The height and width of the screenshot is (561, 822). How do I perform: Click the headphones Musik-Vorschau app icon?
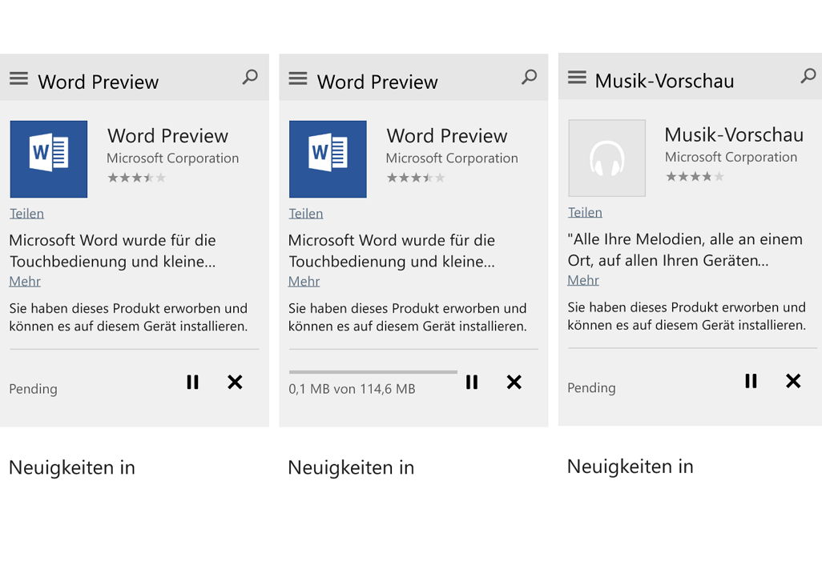(x=607, y=158)
